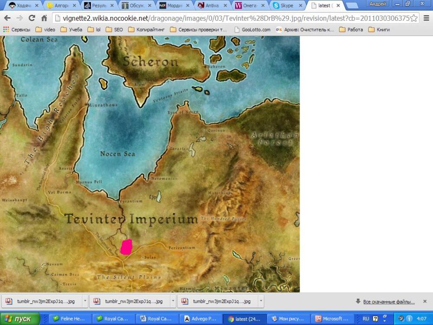The image size is (433, 325).
Task: Open the Учеба bookmarks folder
Action: (x=71, y=29)
